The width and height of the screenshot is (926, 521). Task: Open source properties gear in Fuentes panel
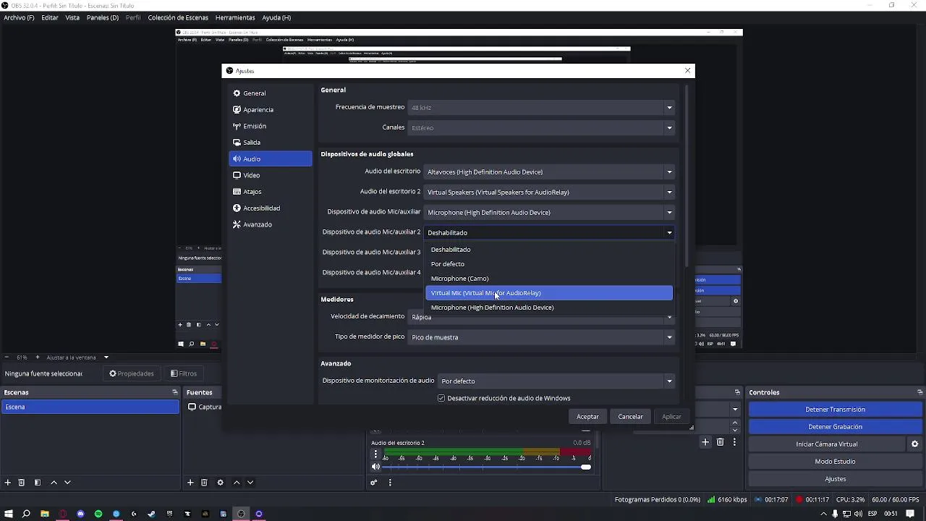(220, 483)
